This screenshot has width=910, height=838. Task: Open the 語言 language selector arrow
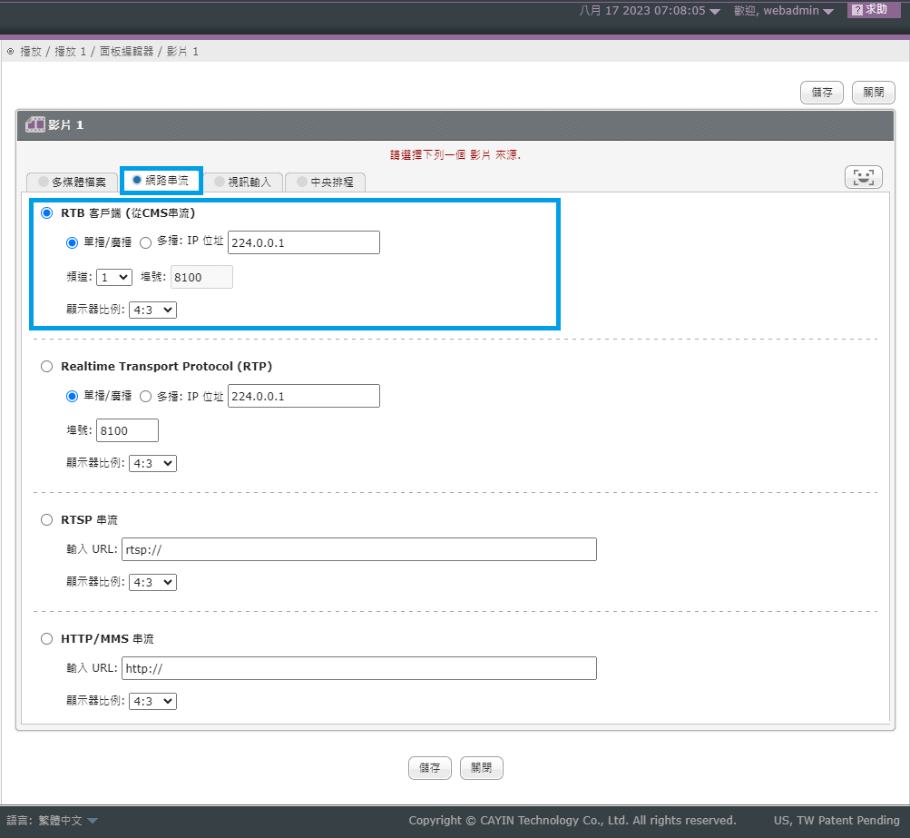pos(93,821)
